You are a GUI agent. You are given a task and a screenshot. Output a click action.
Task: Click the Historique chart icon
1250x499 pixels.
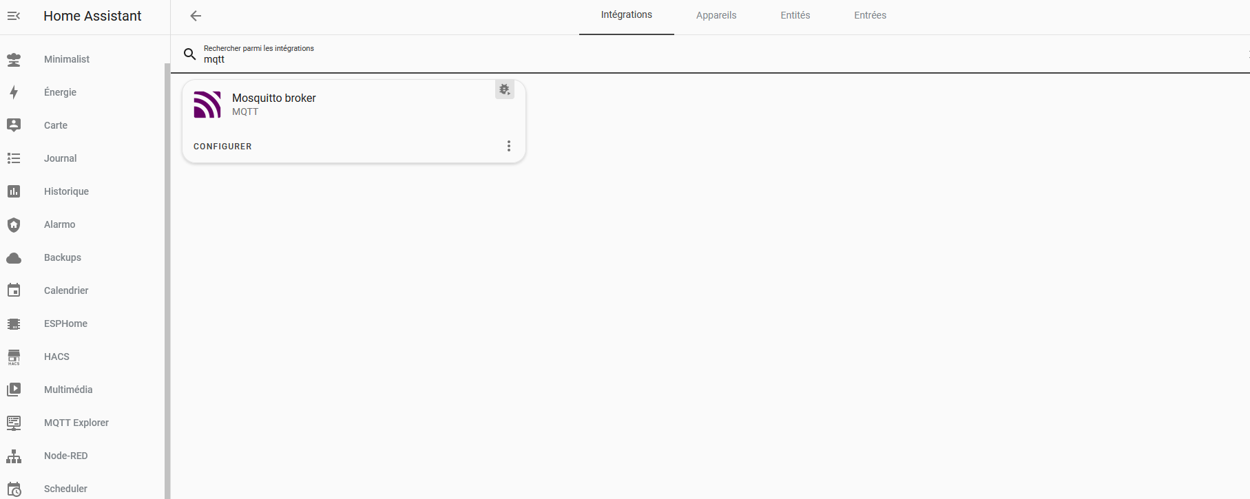click(14, 191)
